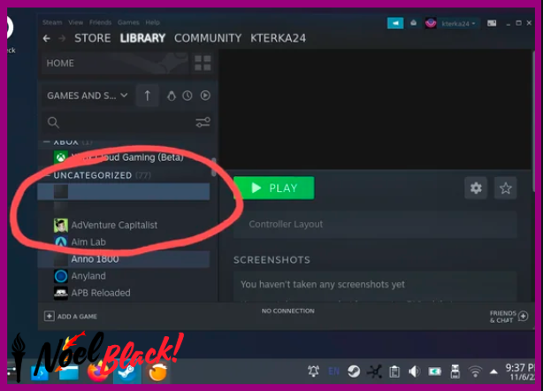This screenshot has width=543, height=391.
Task: Open the volume speaker tray icon
Action: 414,372
